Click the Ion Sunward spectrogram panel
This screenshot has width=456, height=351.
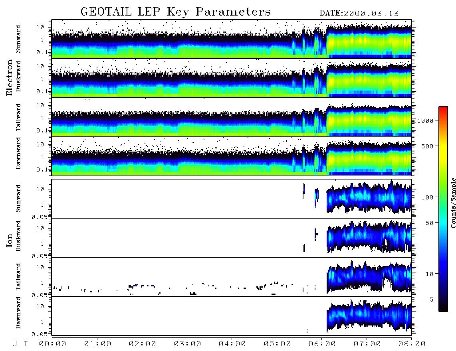[232, 199]
